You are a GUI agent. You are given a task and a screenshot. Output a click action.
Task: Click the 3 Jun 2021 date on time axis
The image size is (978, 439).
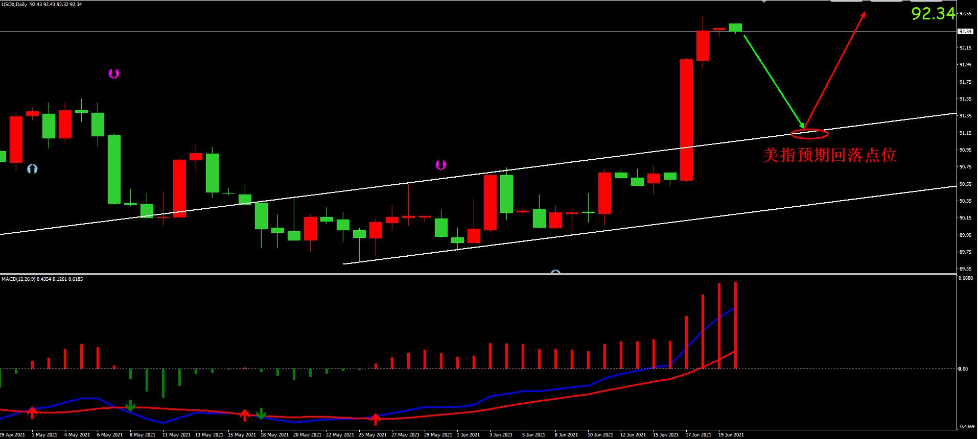pos(501,435)
